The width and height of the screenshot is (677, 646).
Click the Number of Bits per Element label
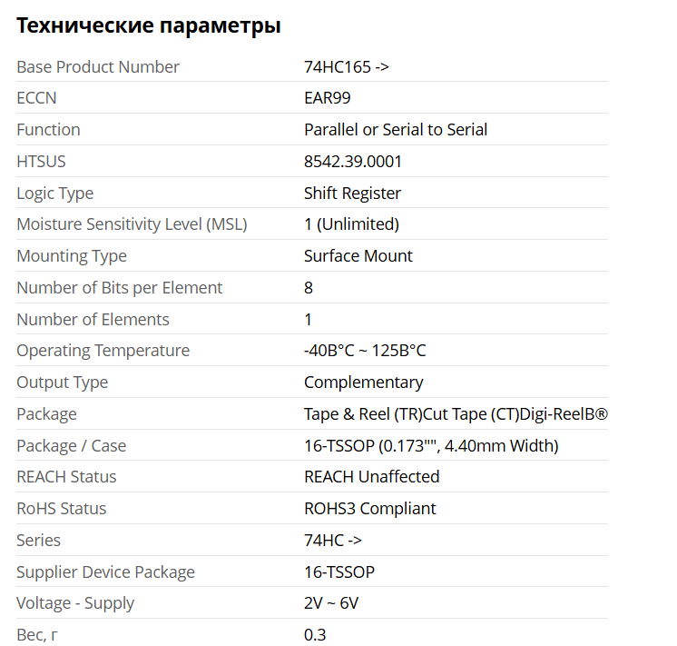click(119, 288)
